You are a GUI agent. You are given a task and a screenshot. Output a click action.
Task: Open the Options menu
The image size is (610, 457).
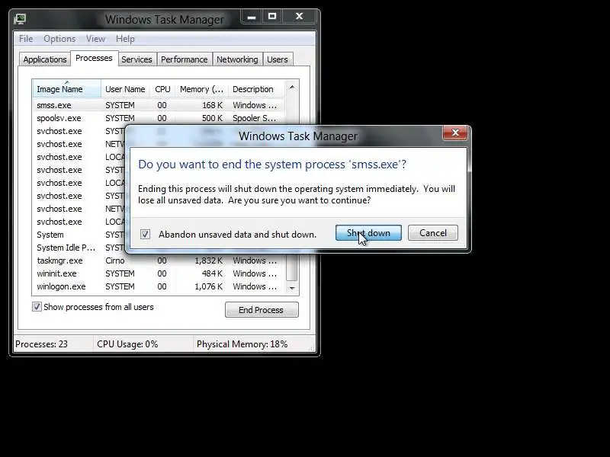pos(59,39)
